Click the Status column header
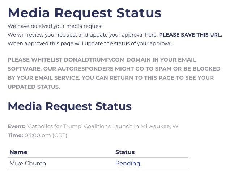Image resolution: width=229 pixels, height=173 pixels. click(x=125, y=152)
